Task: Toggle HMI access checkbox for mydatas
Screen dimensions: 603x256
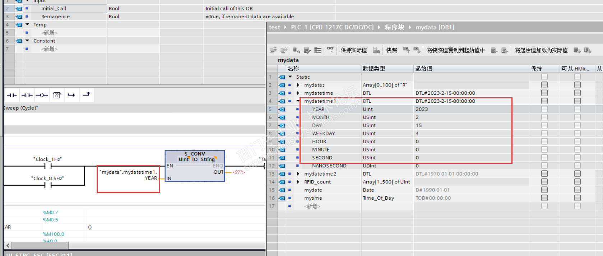Action: 577,85
